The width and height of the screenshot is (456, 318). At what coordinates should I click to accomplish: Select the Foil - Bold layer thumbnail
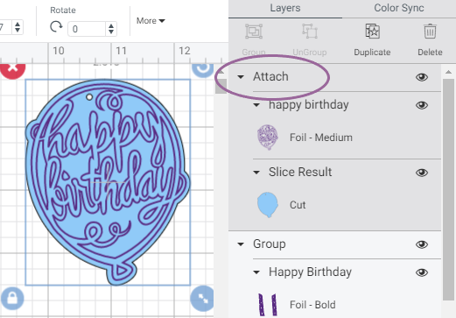point(268,305)
